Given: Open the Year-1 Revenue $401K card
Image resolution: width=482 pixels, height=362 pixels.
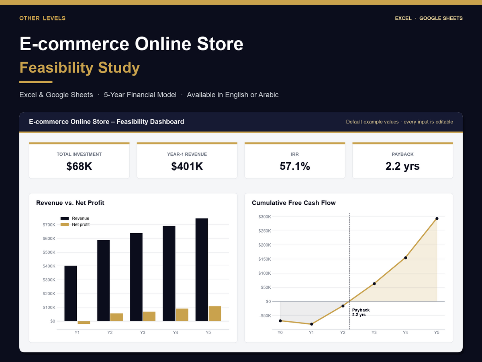Looking at the screenshot, I should (187, 160).
